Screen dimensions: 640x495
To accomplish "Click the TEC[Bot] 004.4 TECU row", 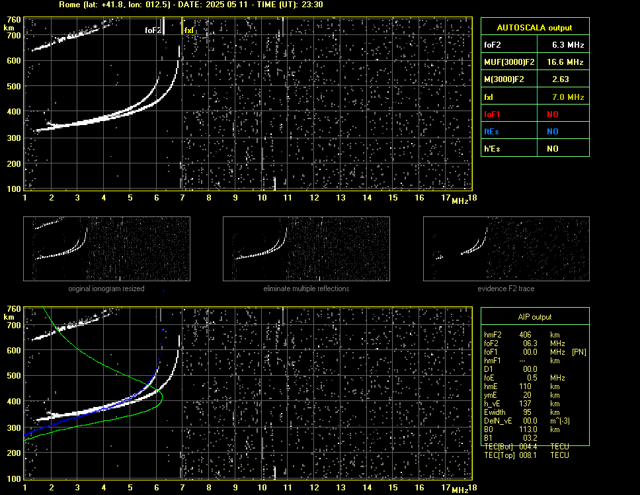I will tap(526, 447).
